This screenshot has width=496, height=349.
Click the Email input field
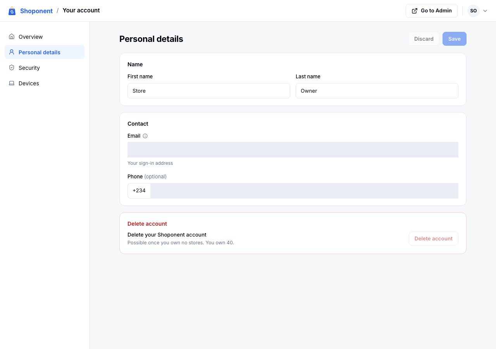pyautogui.click(x=293, y=150)
